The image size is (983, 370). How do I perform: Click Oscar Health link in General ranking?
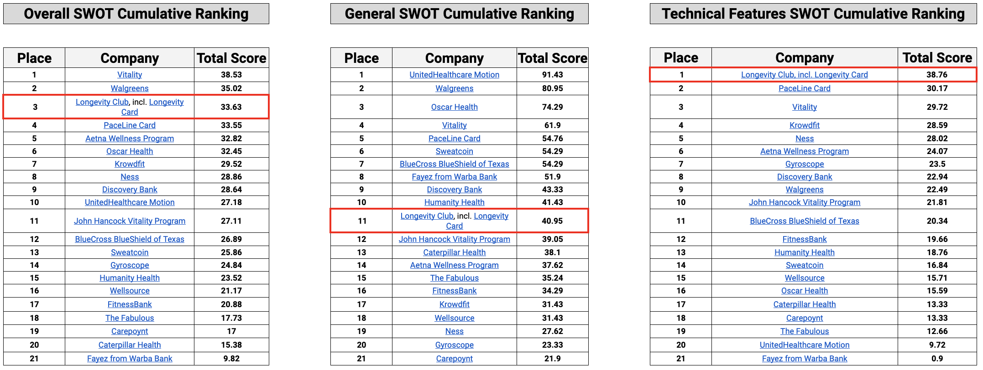(454, 107)
